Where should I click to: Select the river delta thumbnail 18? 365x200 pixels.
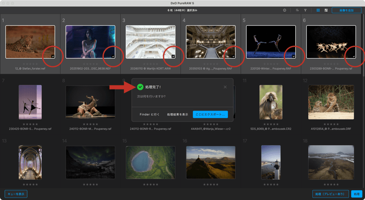(331, 163)
